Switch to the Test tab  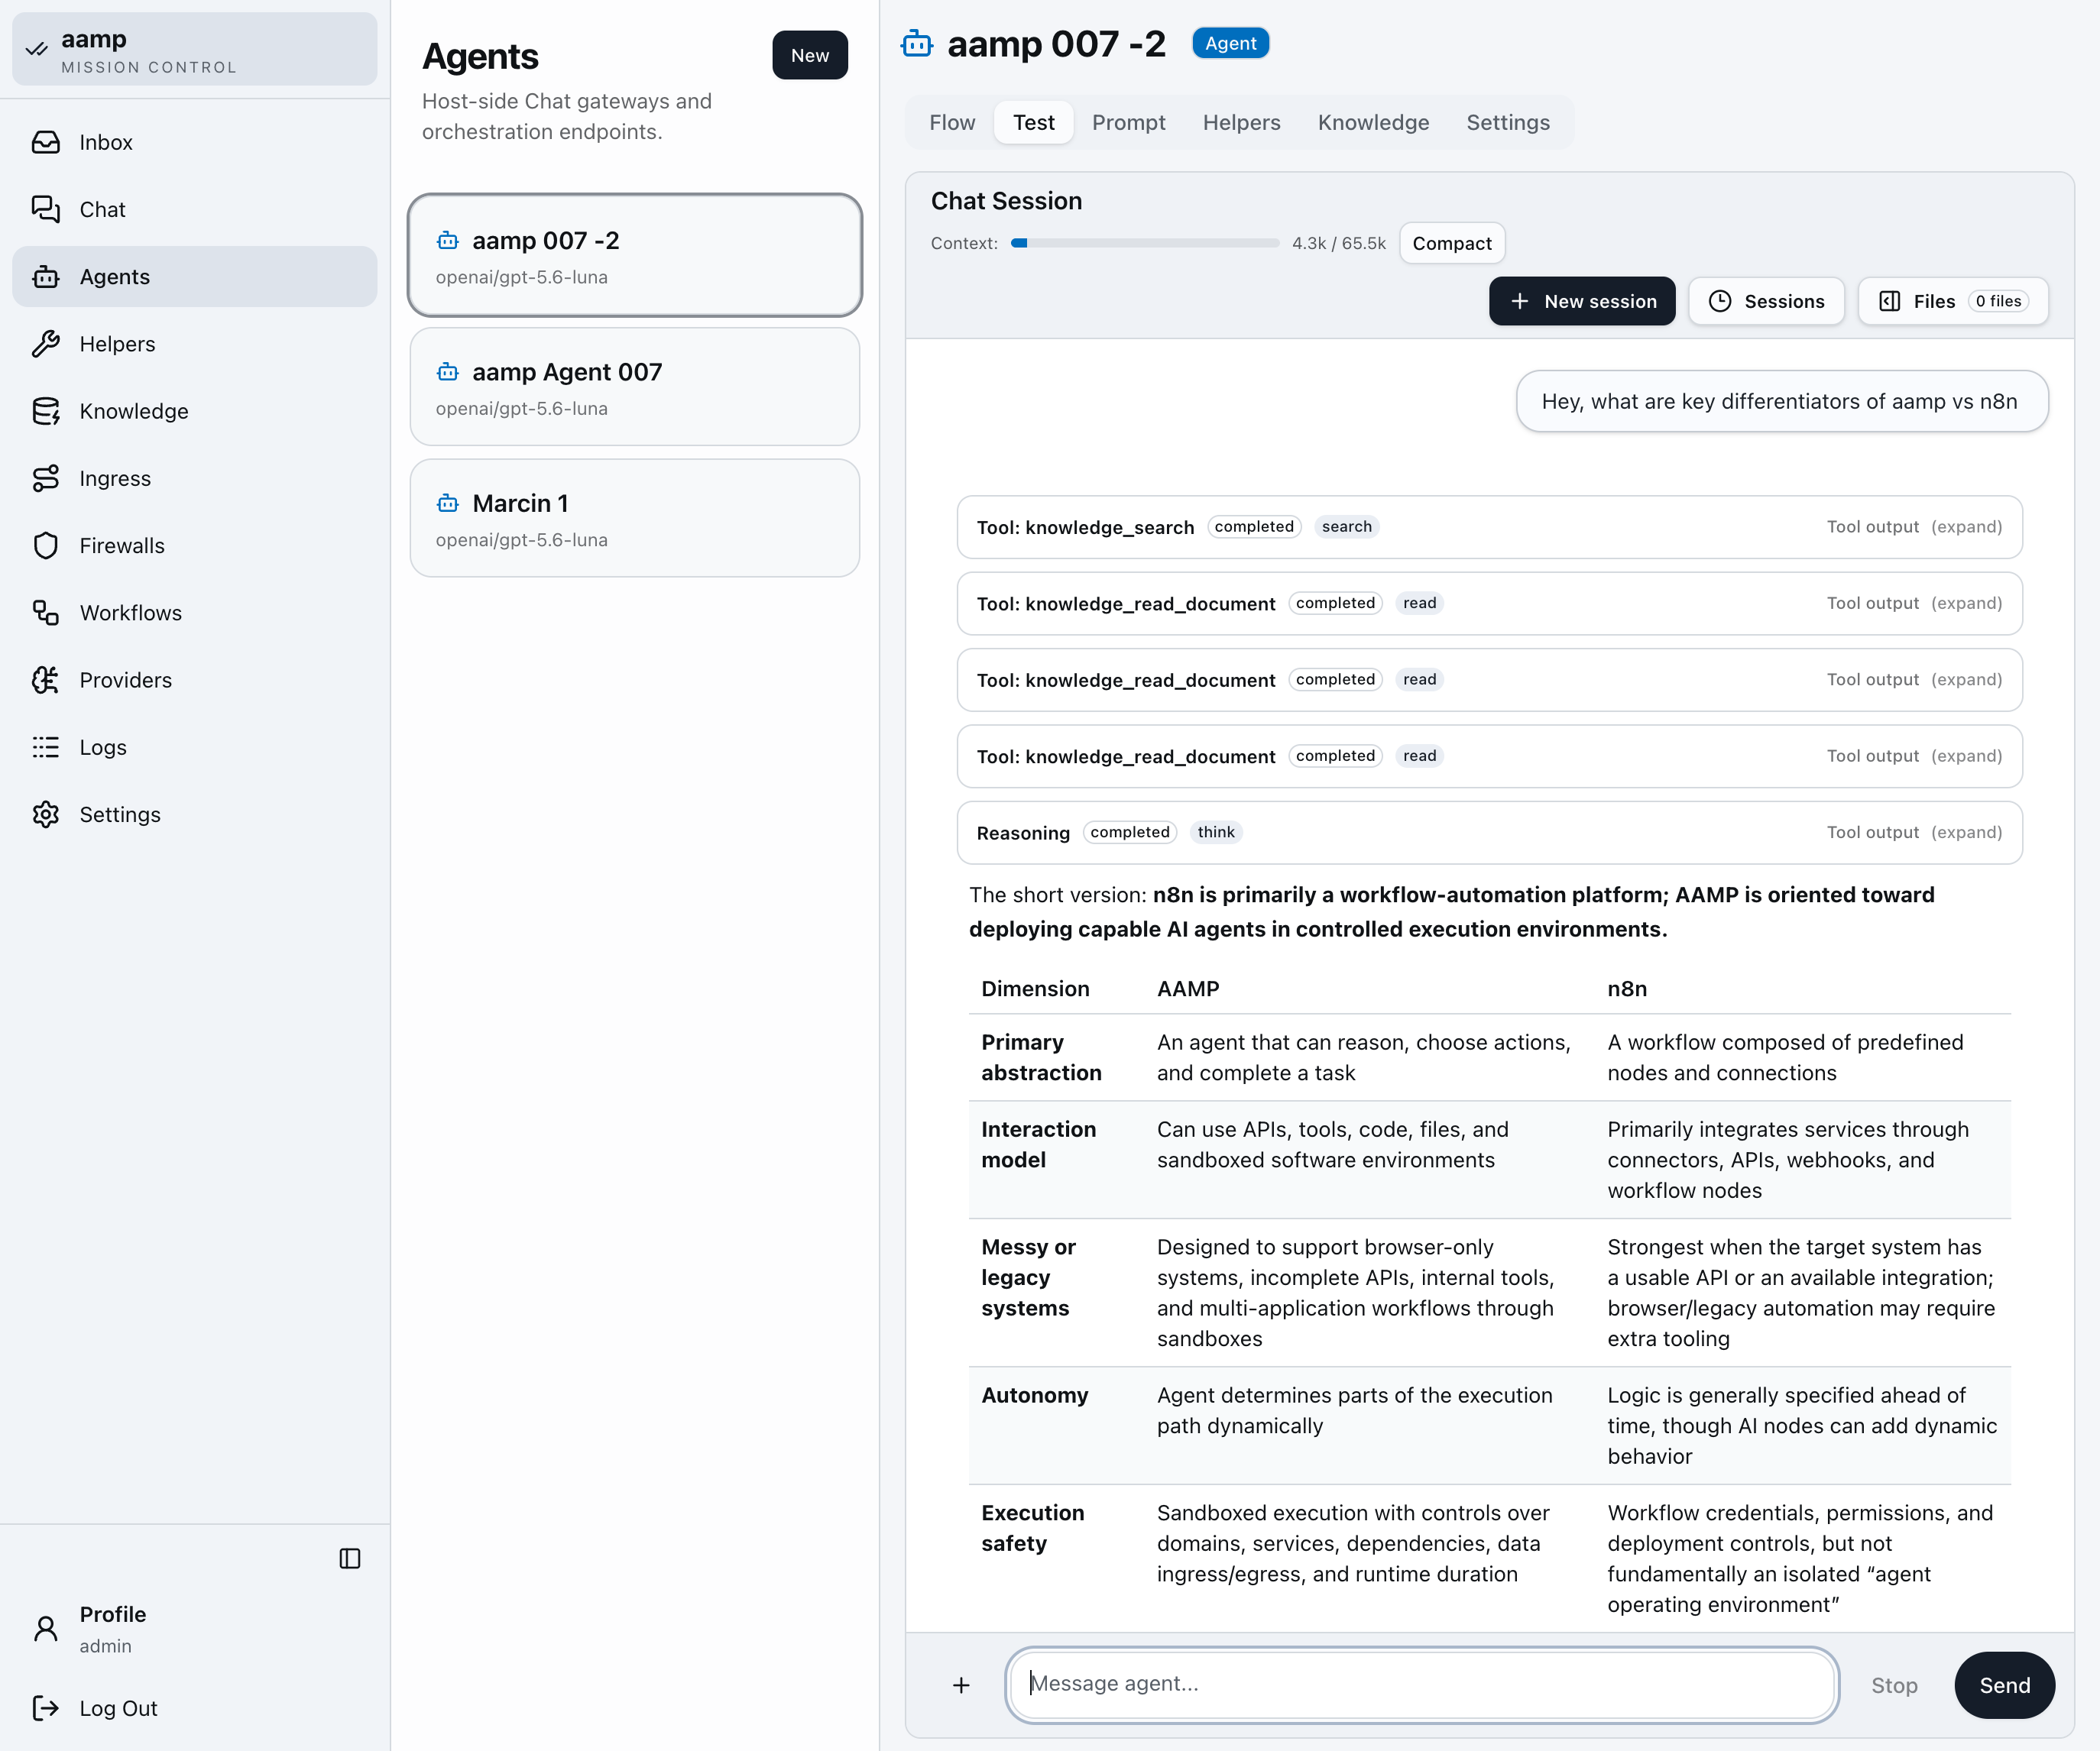point(1034,122)
